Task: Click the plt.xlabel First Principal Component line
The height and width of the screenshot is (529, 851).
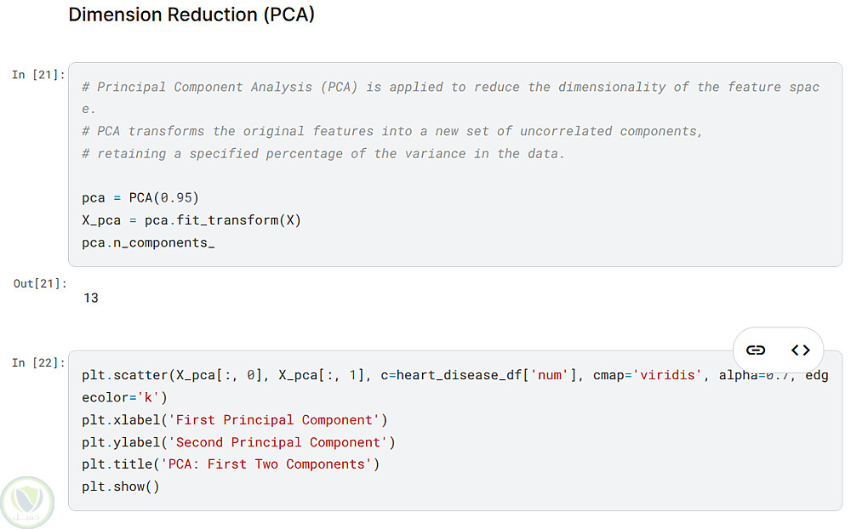Action: click(x=234, y=420)
